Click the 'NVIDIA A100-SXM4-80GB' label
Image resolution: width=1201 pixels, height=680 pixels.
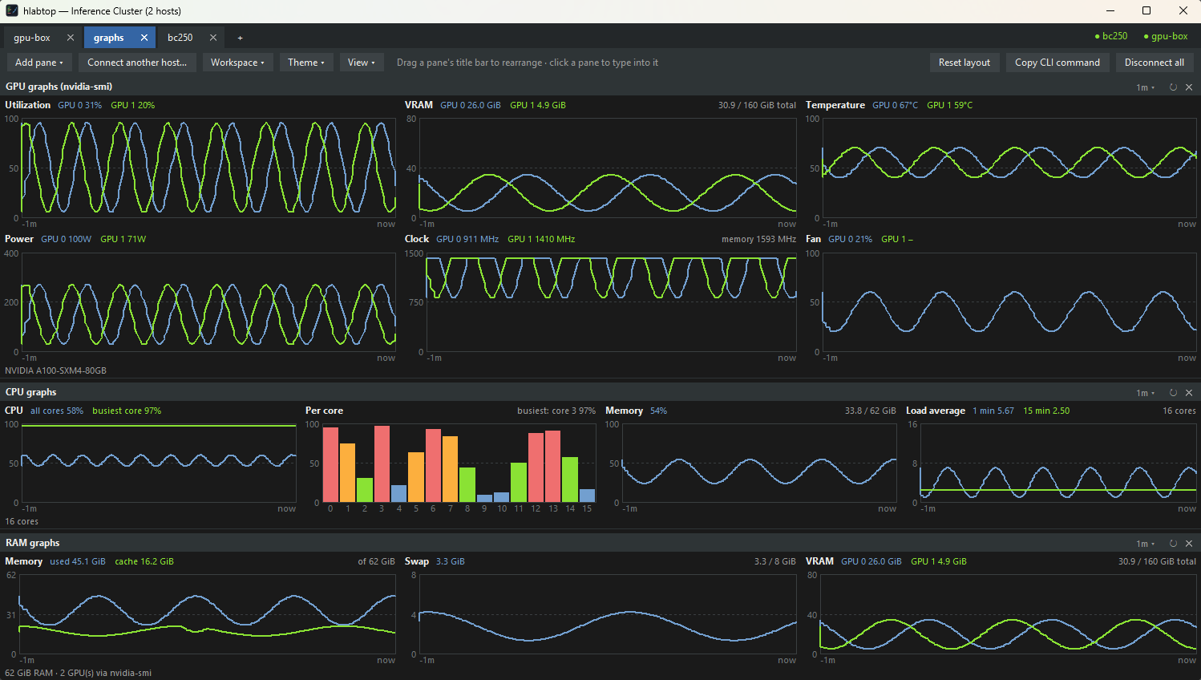point(56,370)
